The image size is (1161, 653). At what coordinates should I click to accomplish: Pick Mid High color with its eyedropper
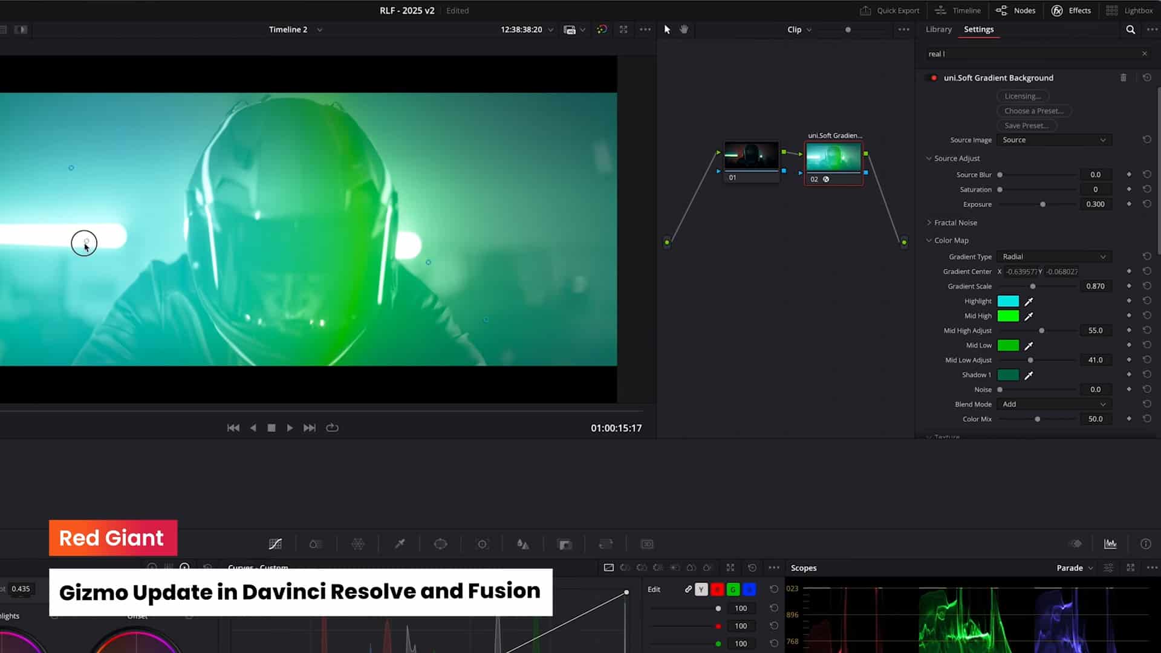click(1029, 316)
